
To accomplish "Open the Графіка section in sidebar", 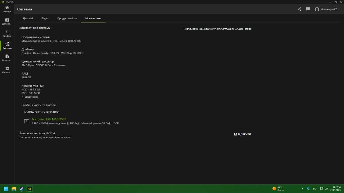I will coord(7,34).
